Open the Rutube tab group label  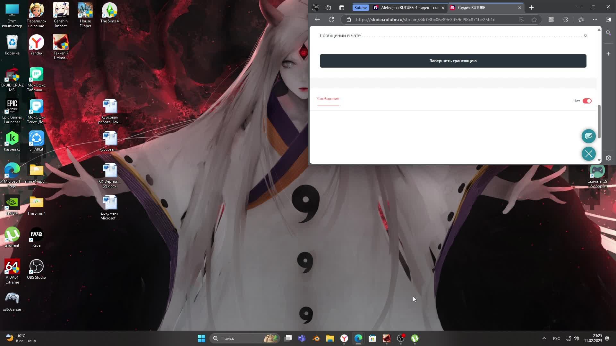pos(360,8)
